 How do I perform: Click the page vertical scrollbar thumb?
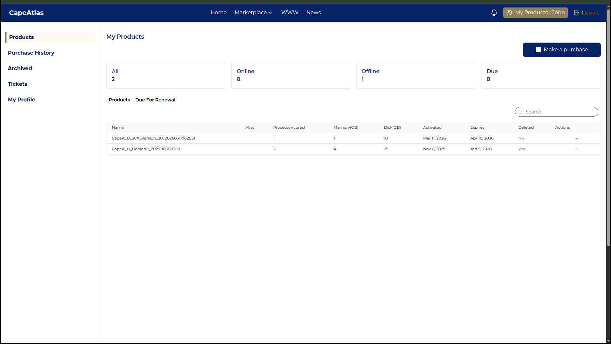click(x=608, y=128)
